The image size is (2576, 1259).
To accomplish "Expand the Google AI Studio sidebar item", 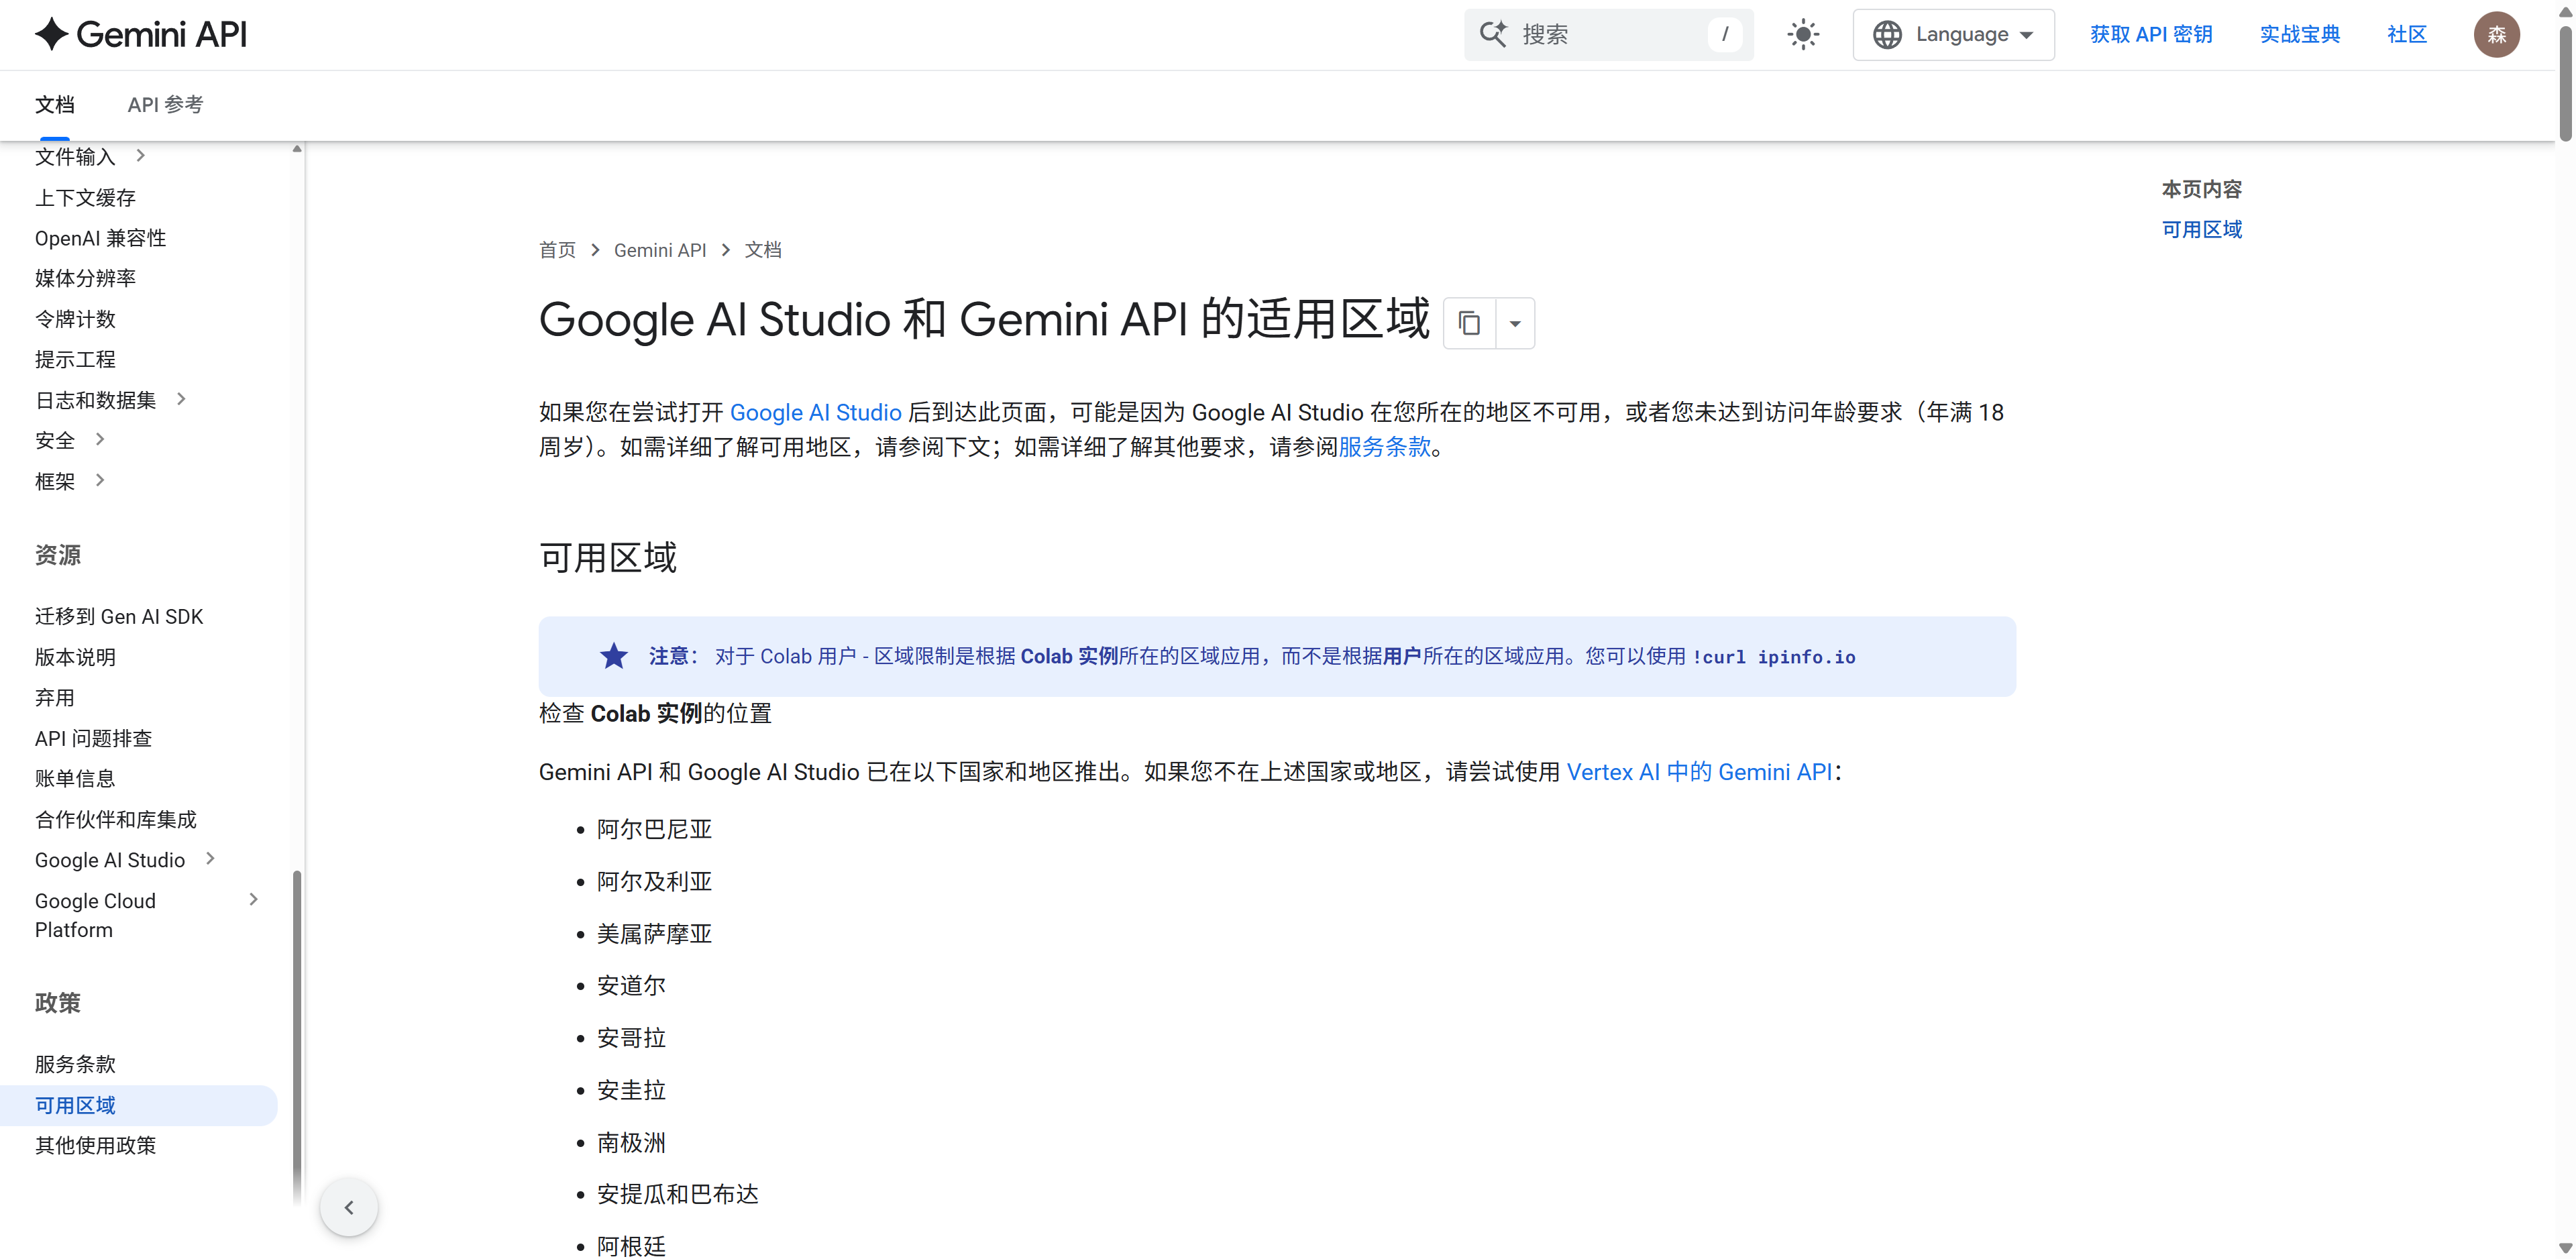I will [210, 859].
